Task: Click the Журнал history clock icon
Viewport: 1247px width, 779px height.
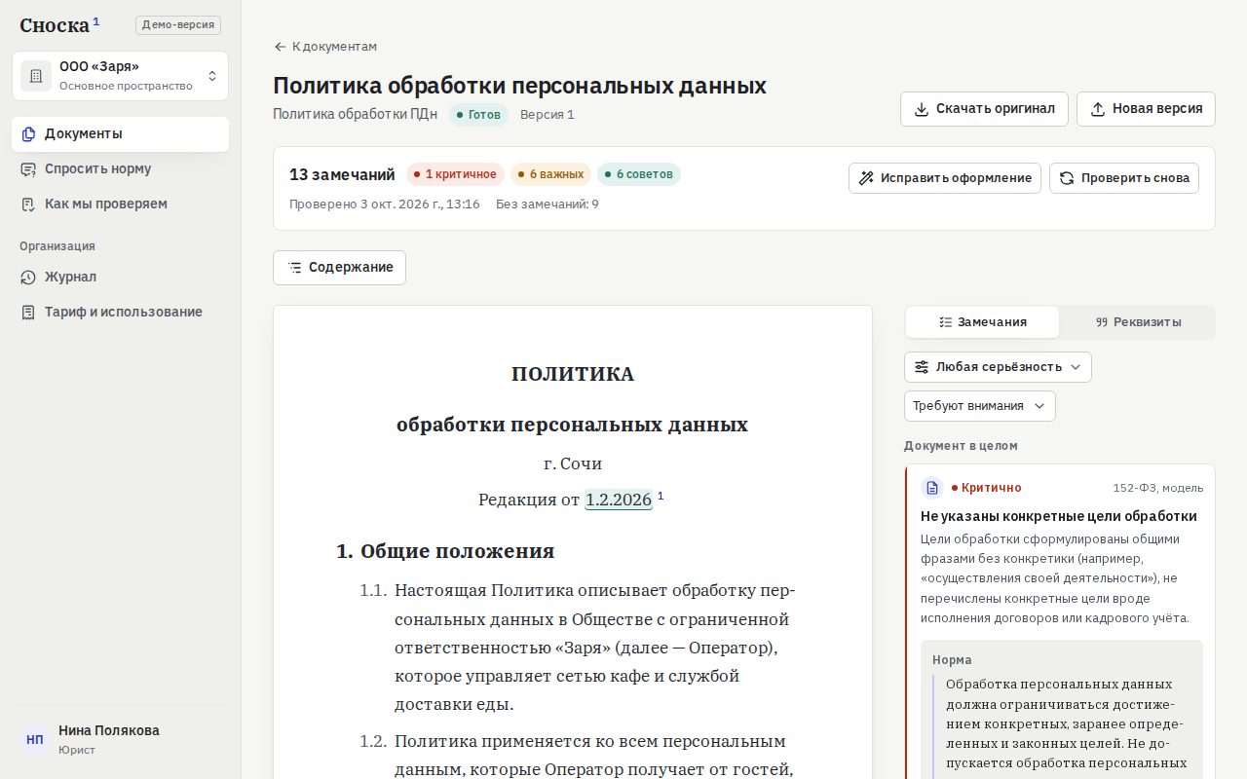Action: tap(28, 278)
